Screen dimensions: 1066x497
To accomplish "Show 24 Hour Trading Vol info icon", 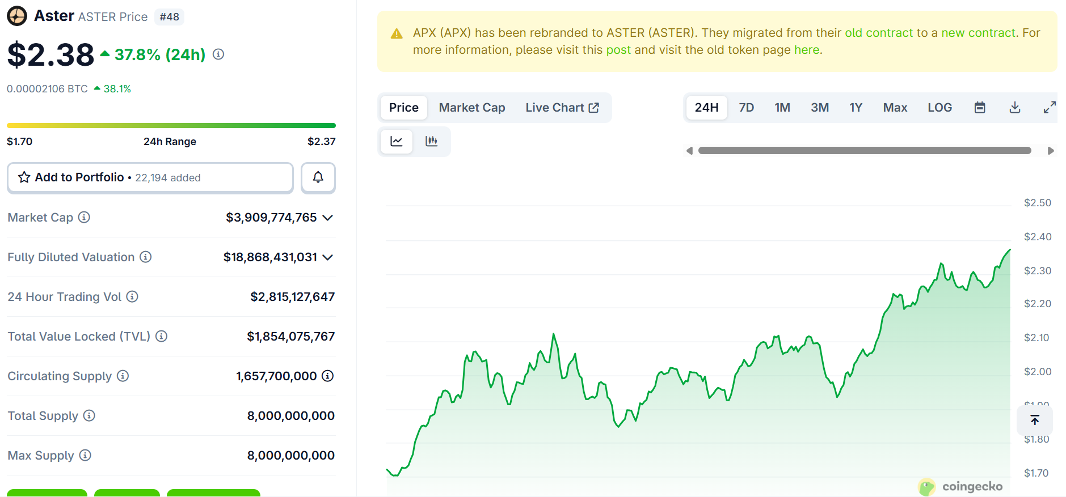I will (x=132, y=296).
